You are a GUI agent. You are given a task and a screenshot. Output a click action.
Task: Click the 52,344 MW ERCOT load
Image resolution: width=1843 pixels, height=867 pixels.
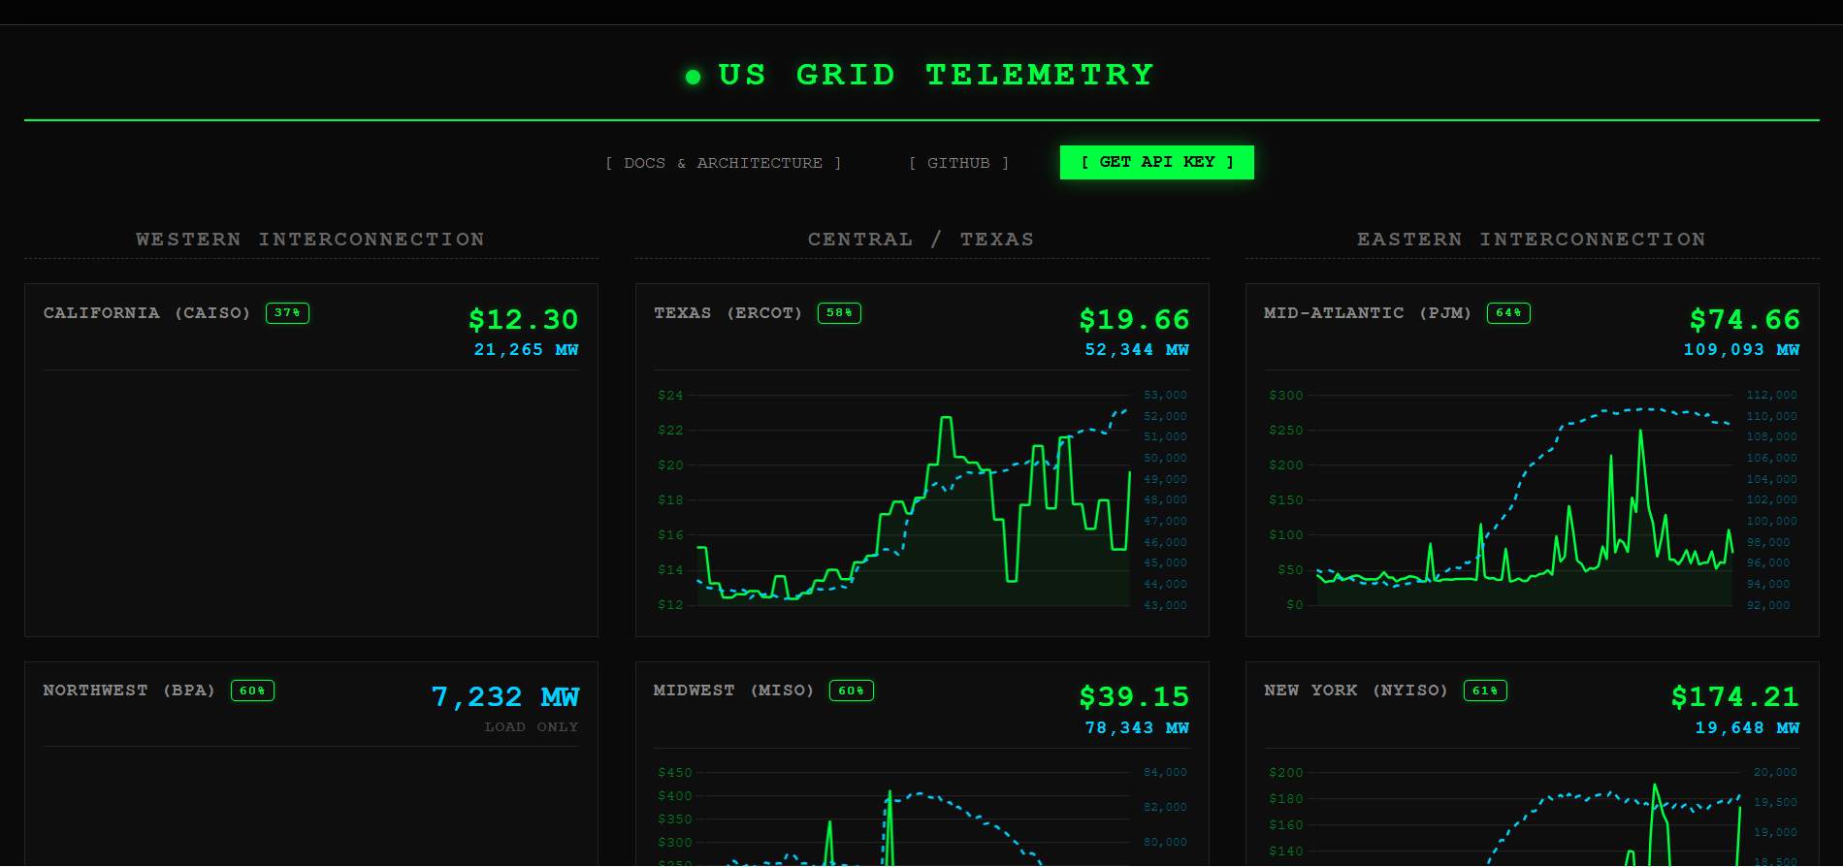coord(1137,349)
